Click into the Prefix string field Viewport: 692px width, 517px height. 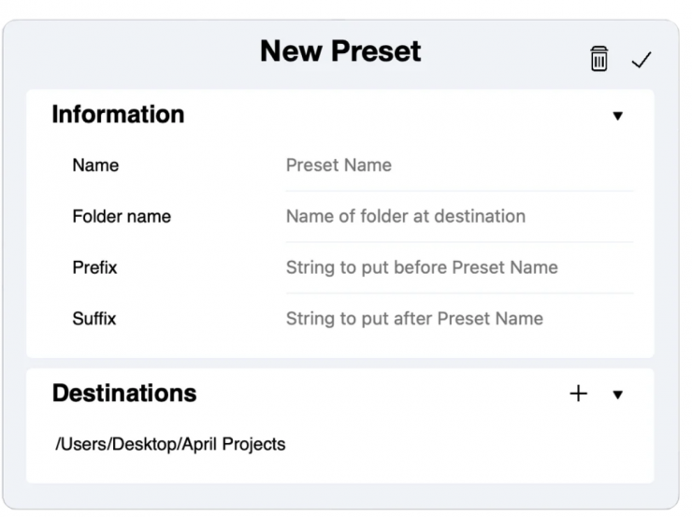pyautogui.click(x=458, y=267)
